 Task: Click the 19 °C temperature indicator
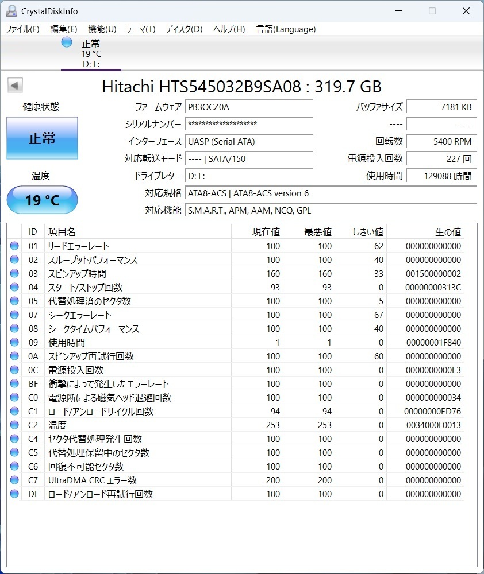pos(41,200)
